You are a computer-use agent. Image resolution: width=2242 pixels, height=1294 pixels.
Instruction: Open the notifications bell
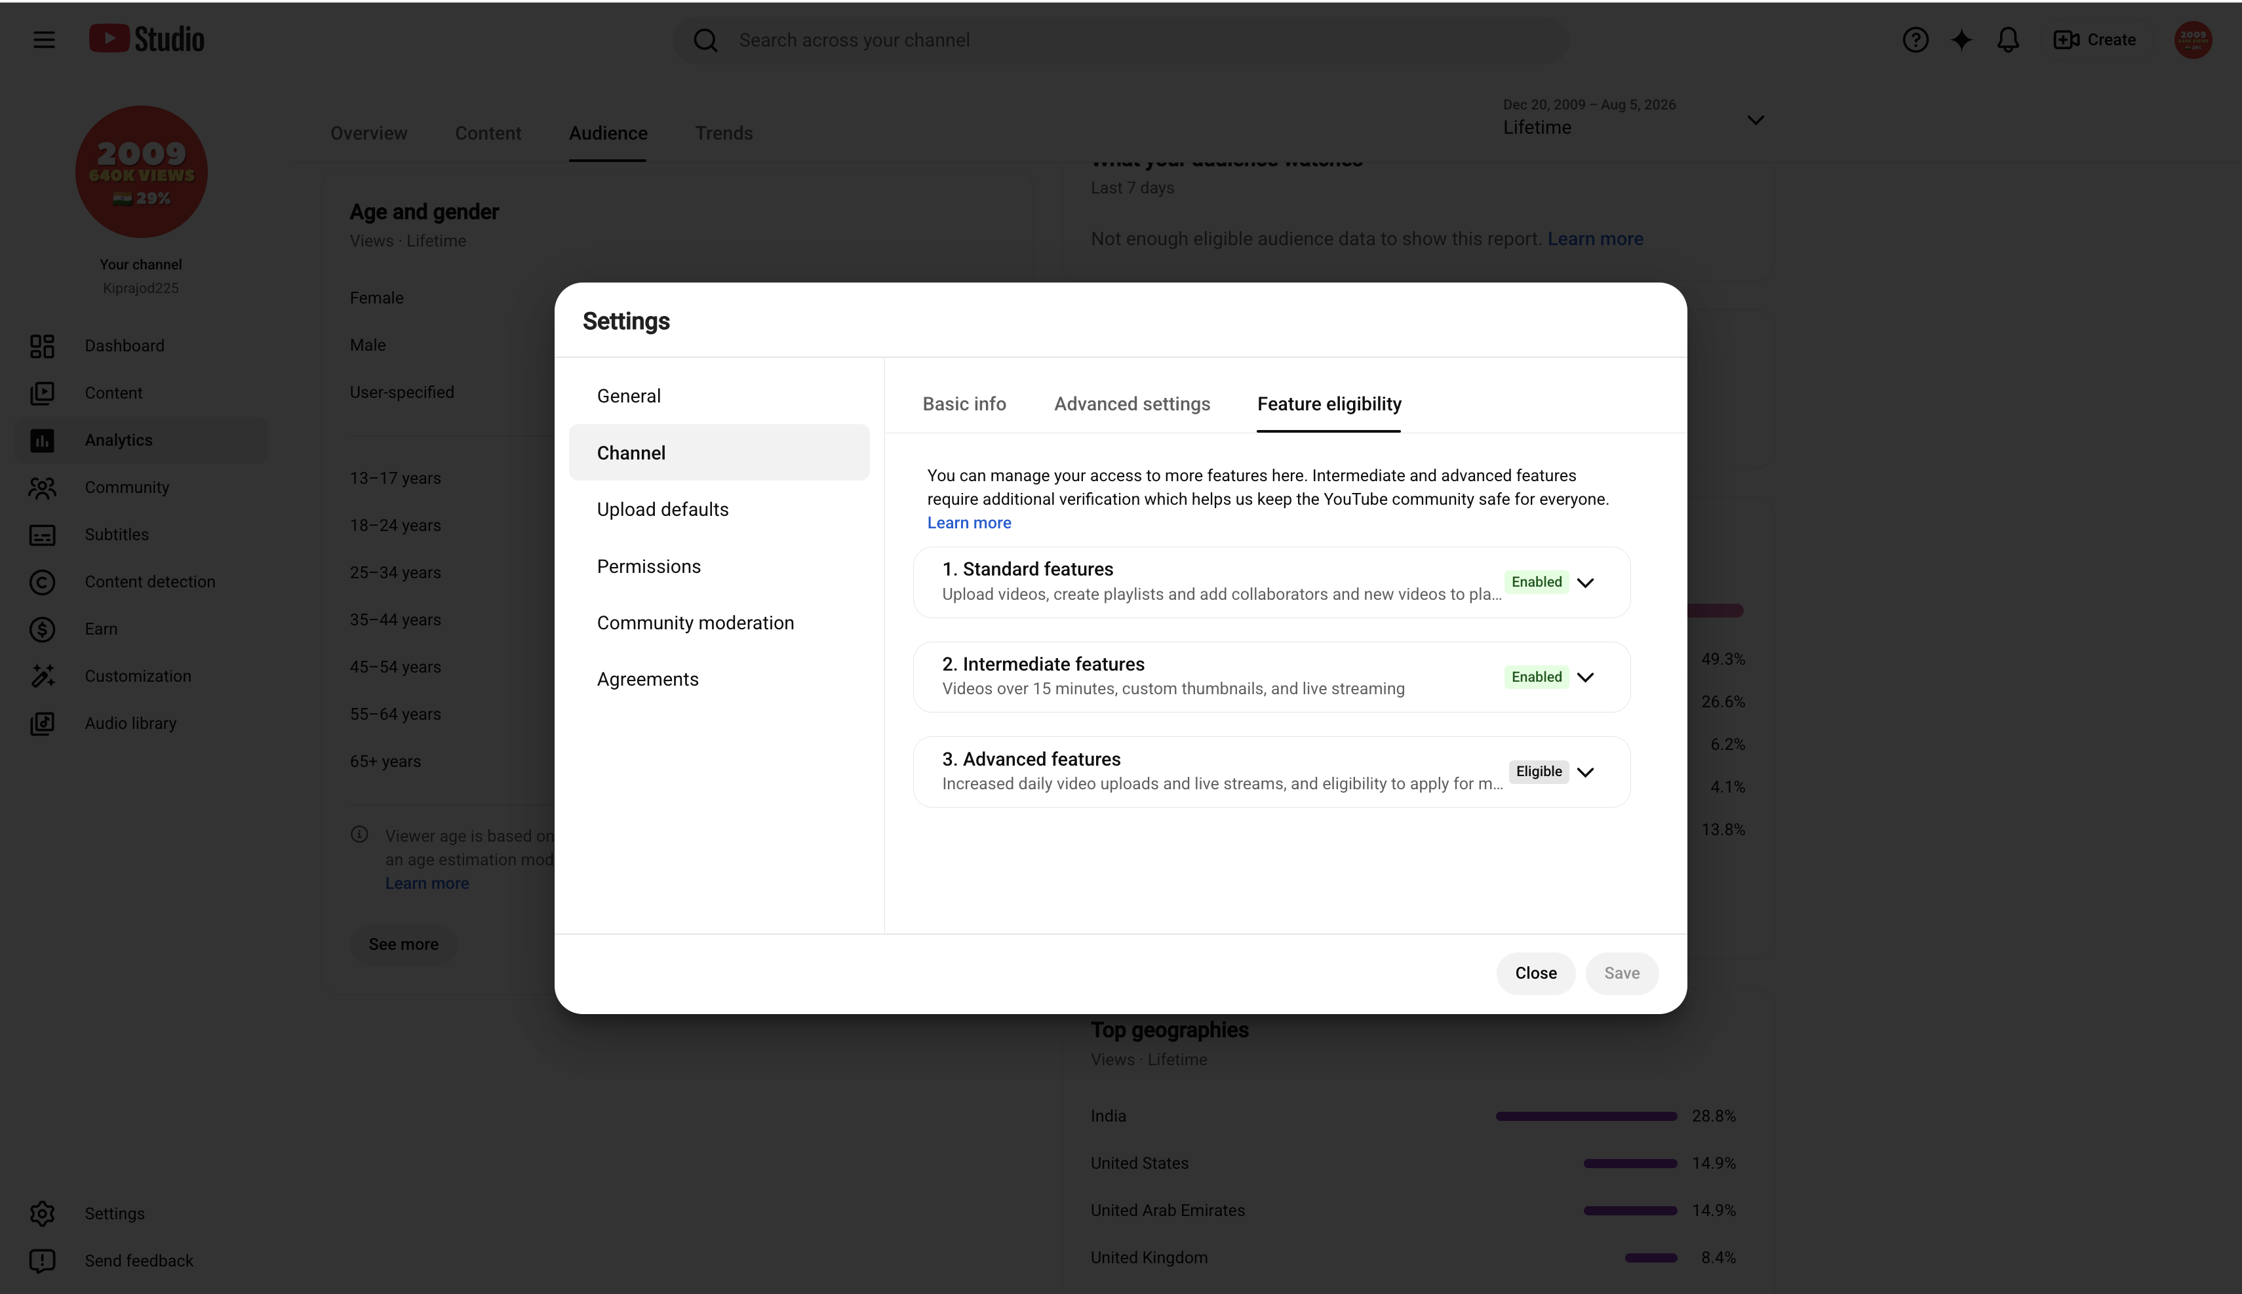click(x=2008, y=40)
